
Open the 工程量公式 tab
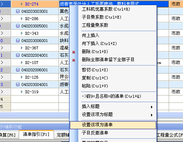coord(170,135)
